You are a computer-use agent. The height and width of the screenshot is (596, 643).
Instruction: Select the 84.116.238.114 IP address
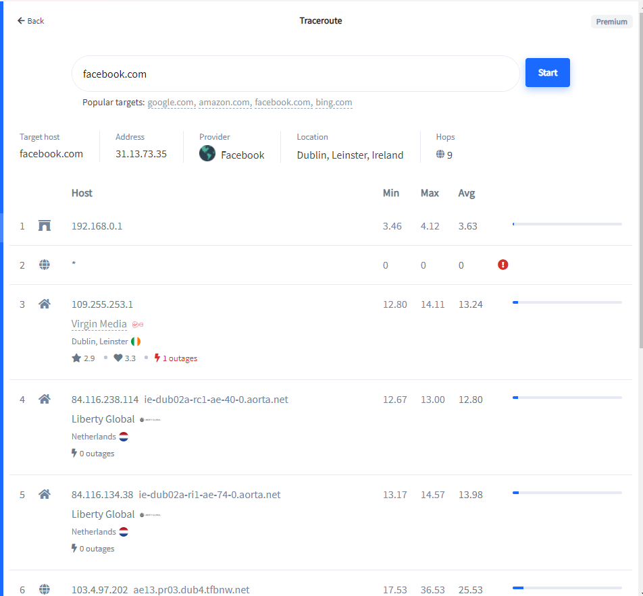pyautogui.click(x=105, y=400)
